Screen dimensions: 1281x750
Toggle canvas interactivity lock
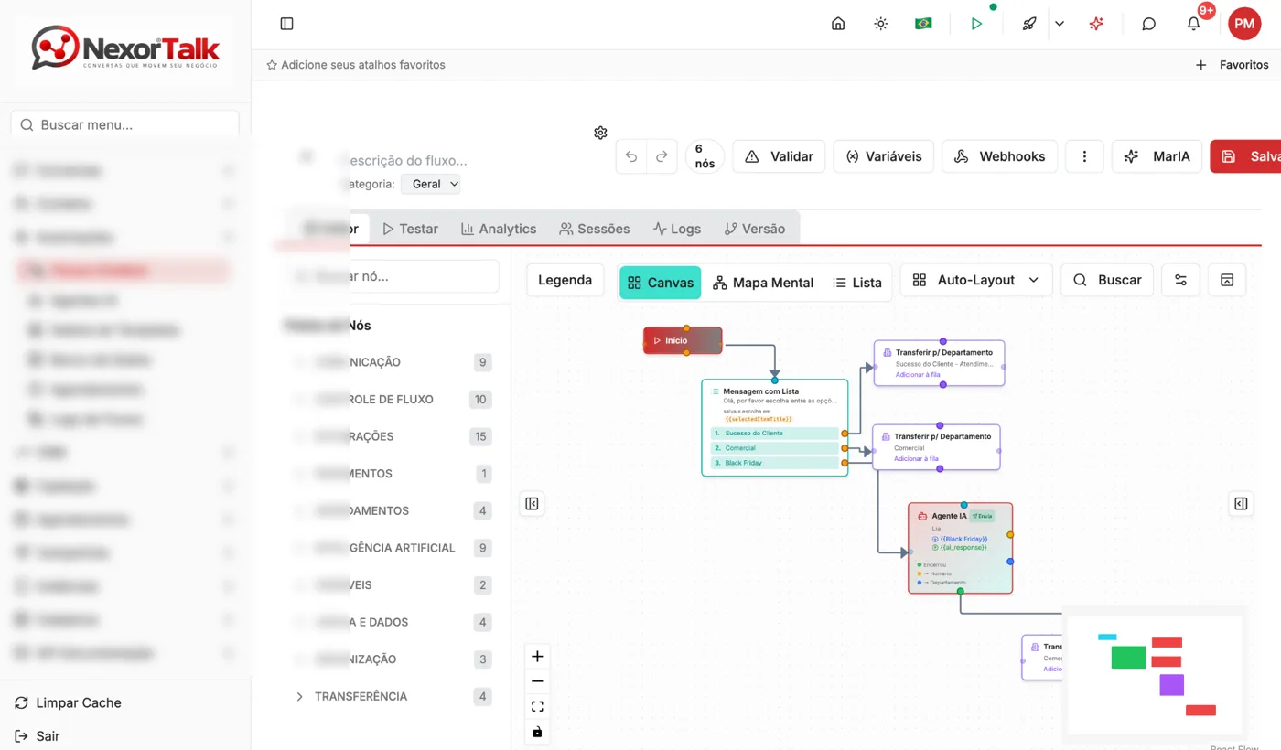coord(537,732)
